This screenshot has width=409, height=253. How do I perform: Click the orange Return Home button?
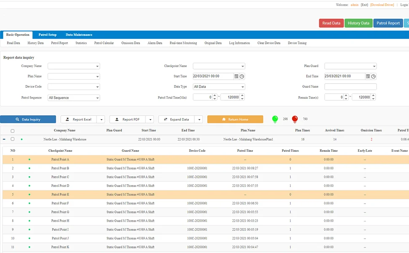235,119
